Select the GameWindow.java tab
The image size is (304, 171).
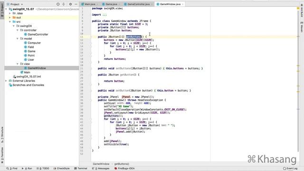(x=170, y=4)
